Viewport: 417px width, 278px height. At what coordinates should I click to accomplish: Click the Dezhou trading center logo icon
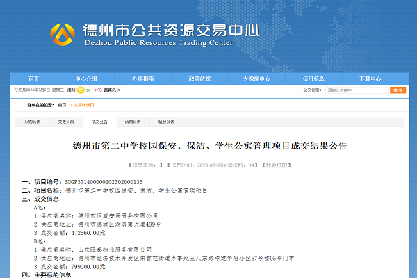click(63, 35)
